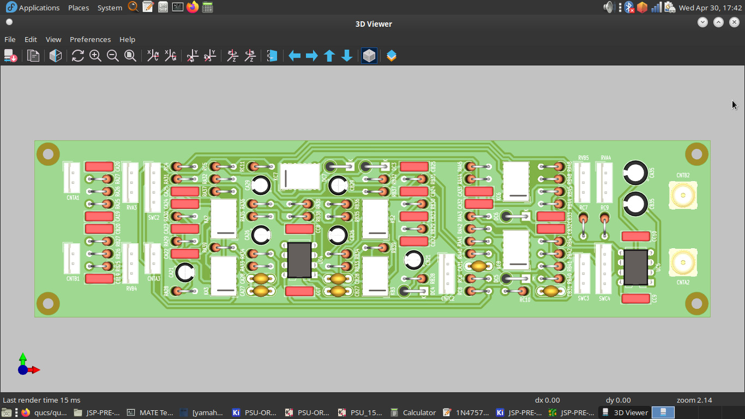The height and width of the screenshot is (419, 745).
Task: Click the 3D Viewer taskbar button
Action: (624, 412)
